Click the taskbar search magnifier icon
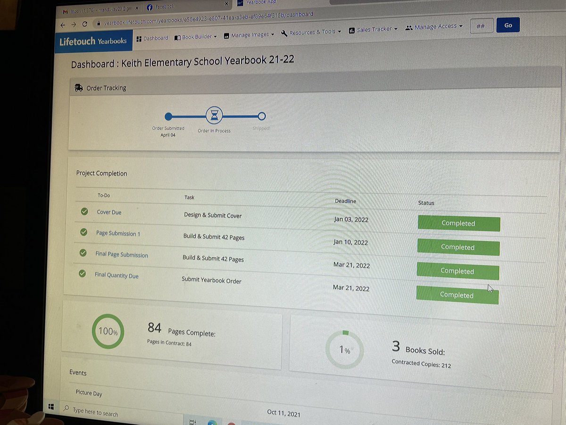 (67, 409)
